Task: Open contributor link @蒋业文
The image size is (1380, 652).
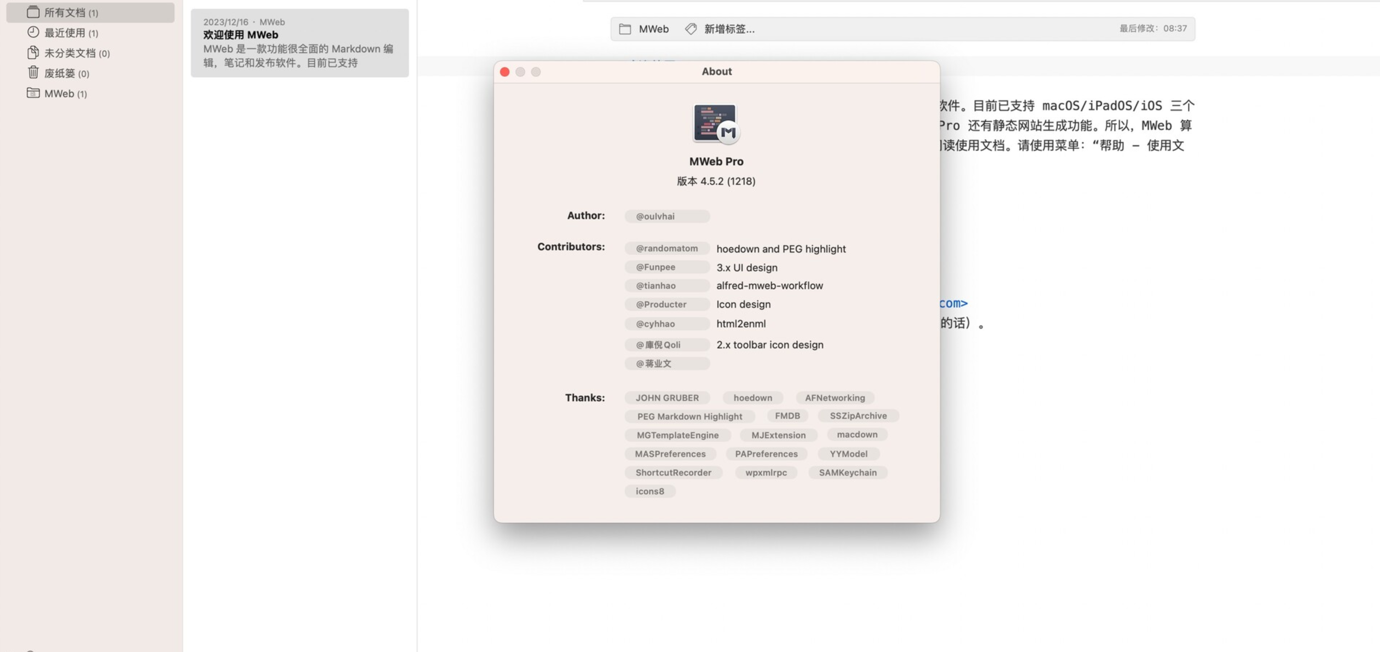Action: (667, 364)
